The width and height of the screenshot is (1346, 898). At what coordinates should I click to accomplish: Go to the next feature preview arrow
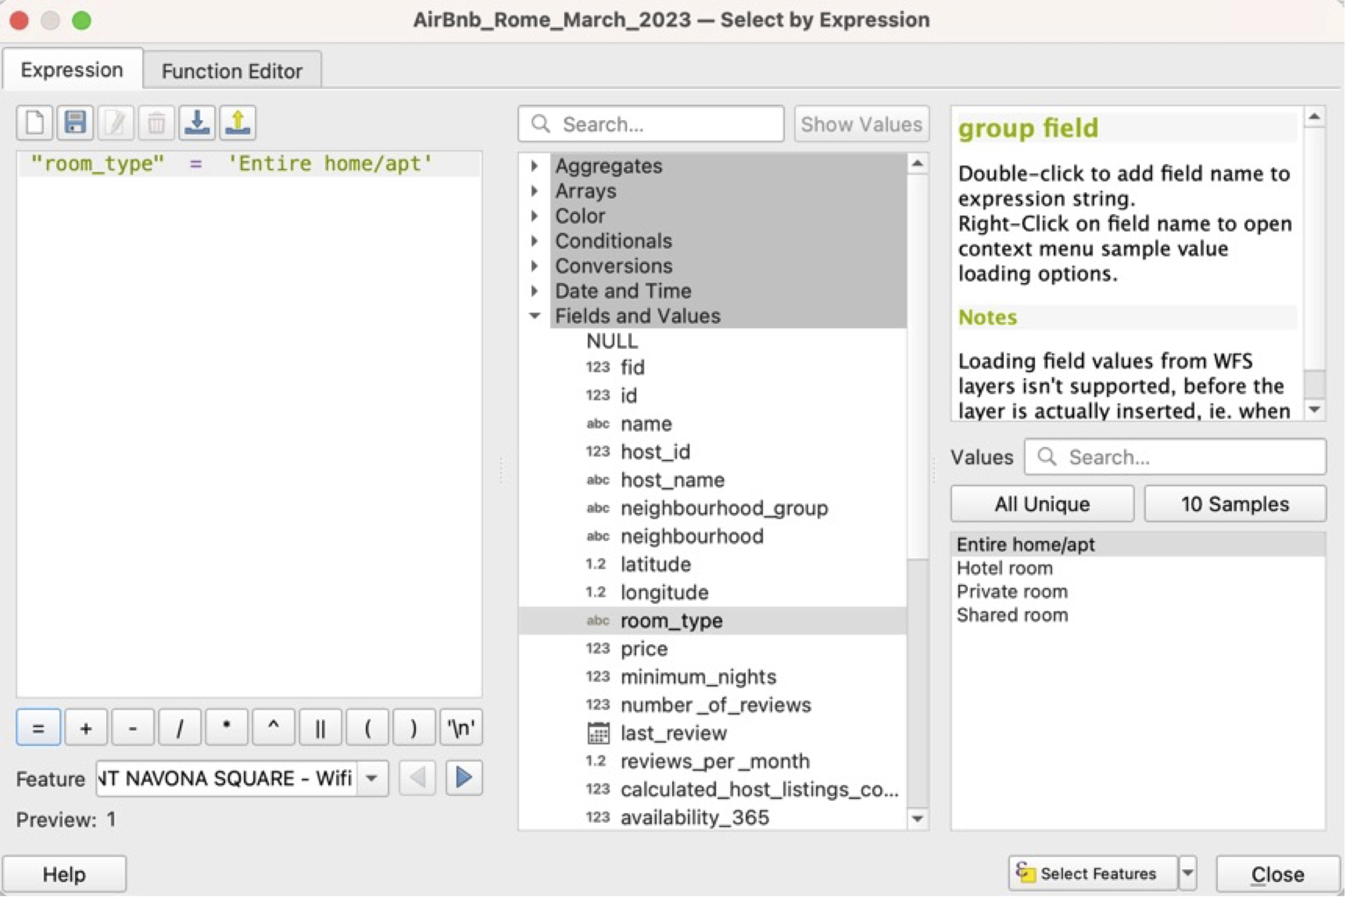[x=464, y=778]
